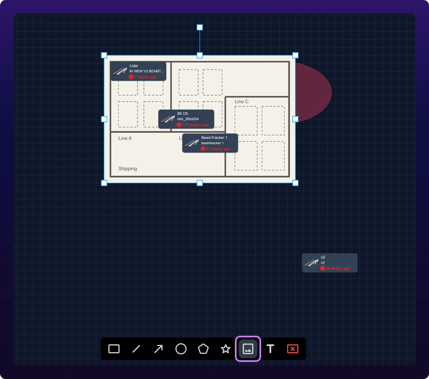Activate the image insert tool

248,349
